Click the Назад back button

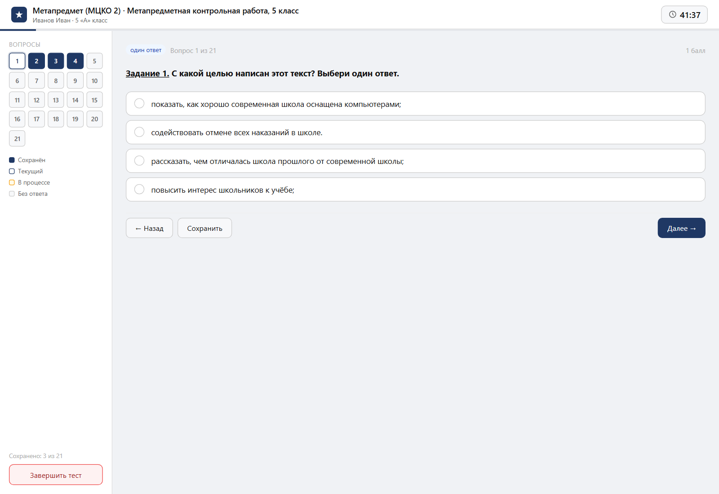coord(149,228)
